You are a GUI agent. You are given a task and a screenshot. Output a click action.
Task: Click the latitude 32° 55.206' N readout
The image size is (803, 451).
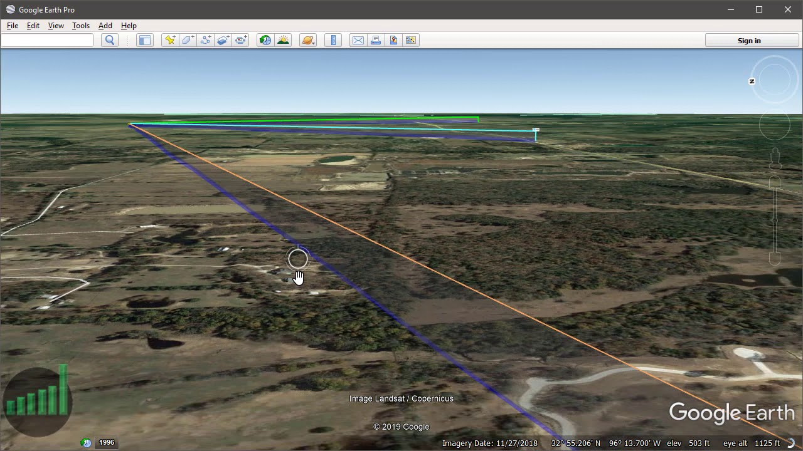point(576,443)
